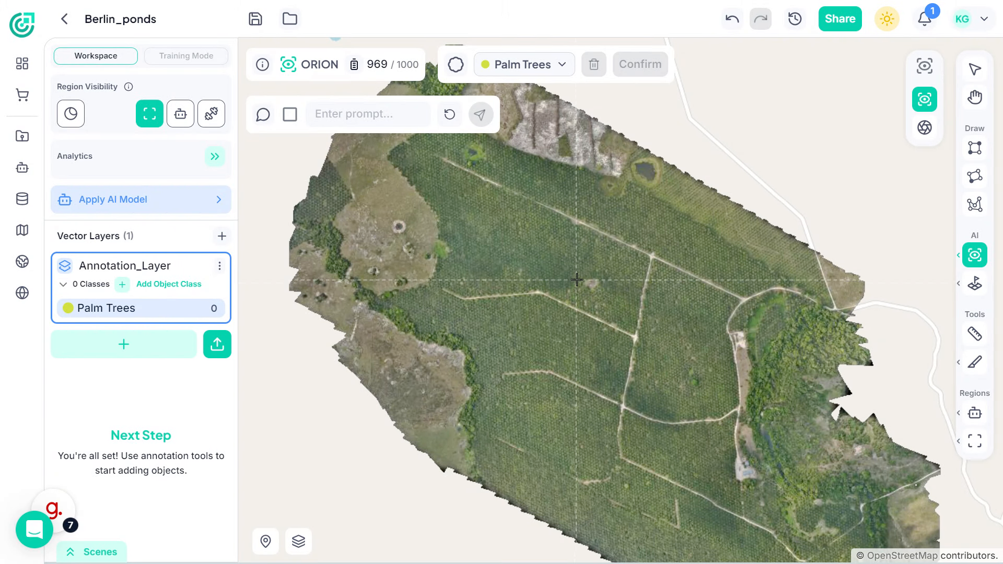Click the Confirm button
The image size is (1003, 564).
640,64
